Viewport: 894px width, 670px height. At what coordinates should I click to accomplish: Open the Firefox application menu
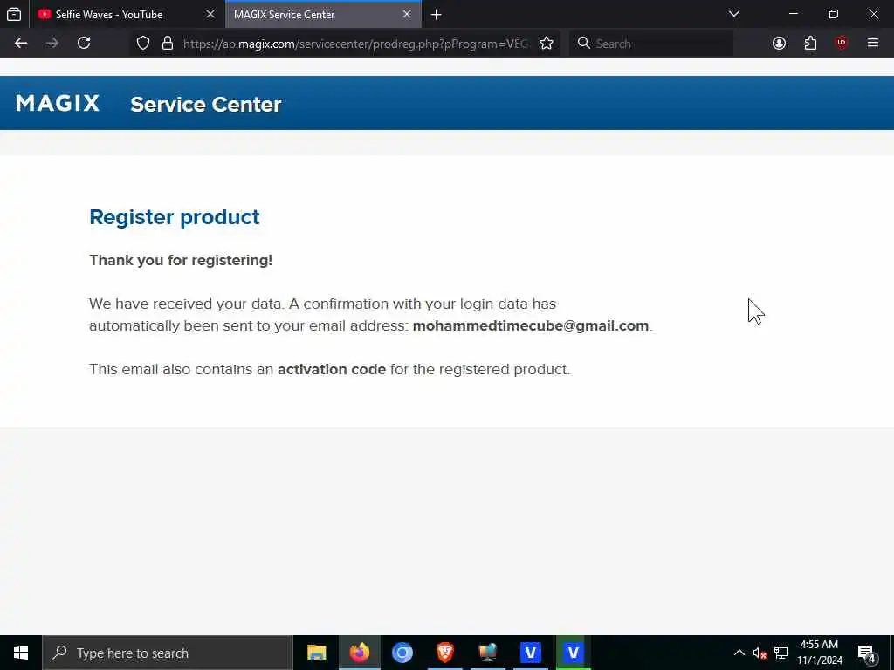(x=873, y=44)
